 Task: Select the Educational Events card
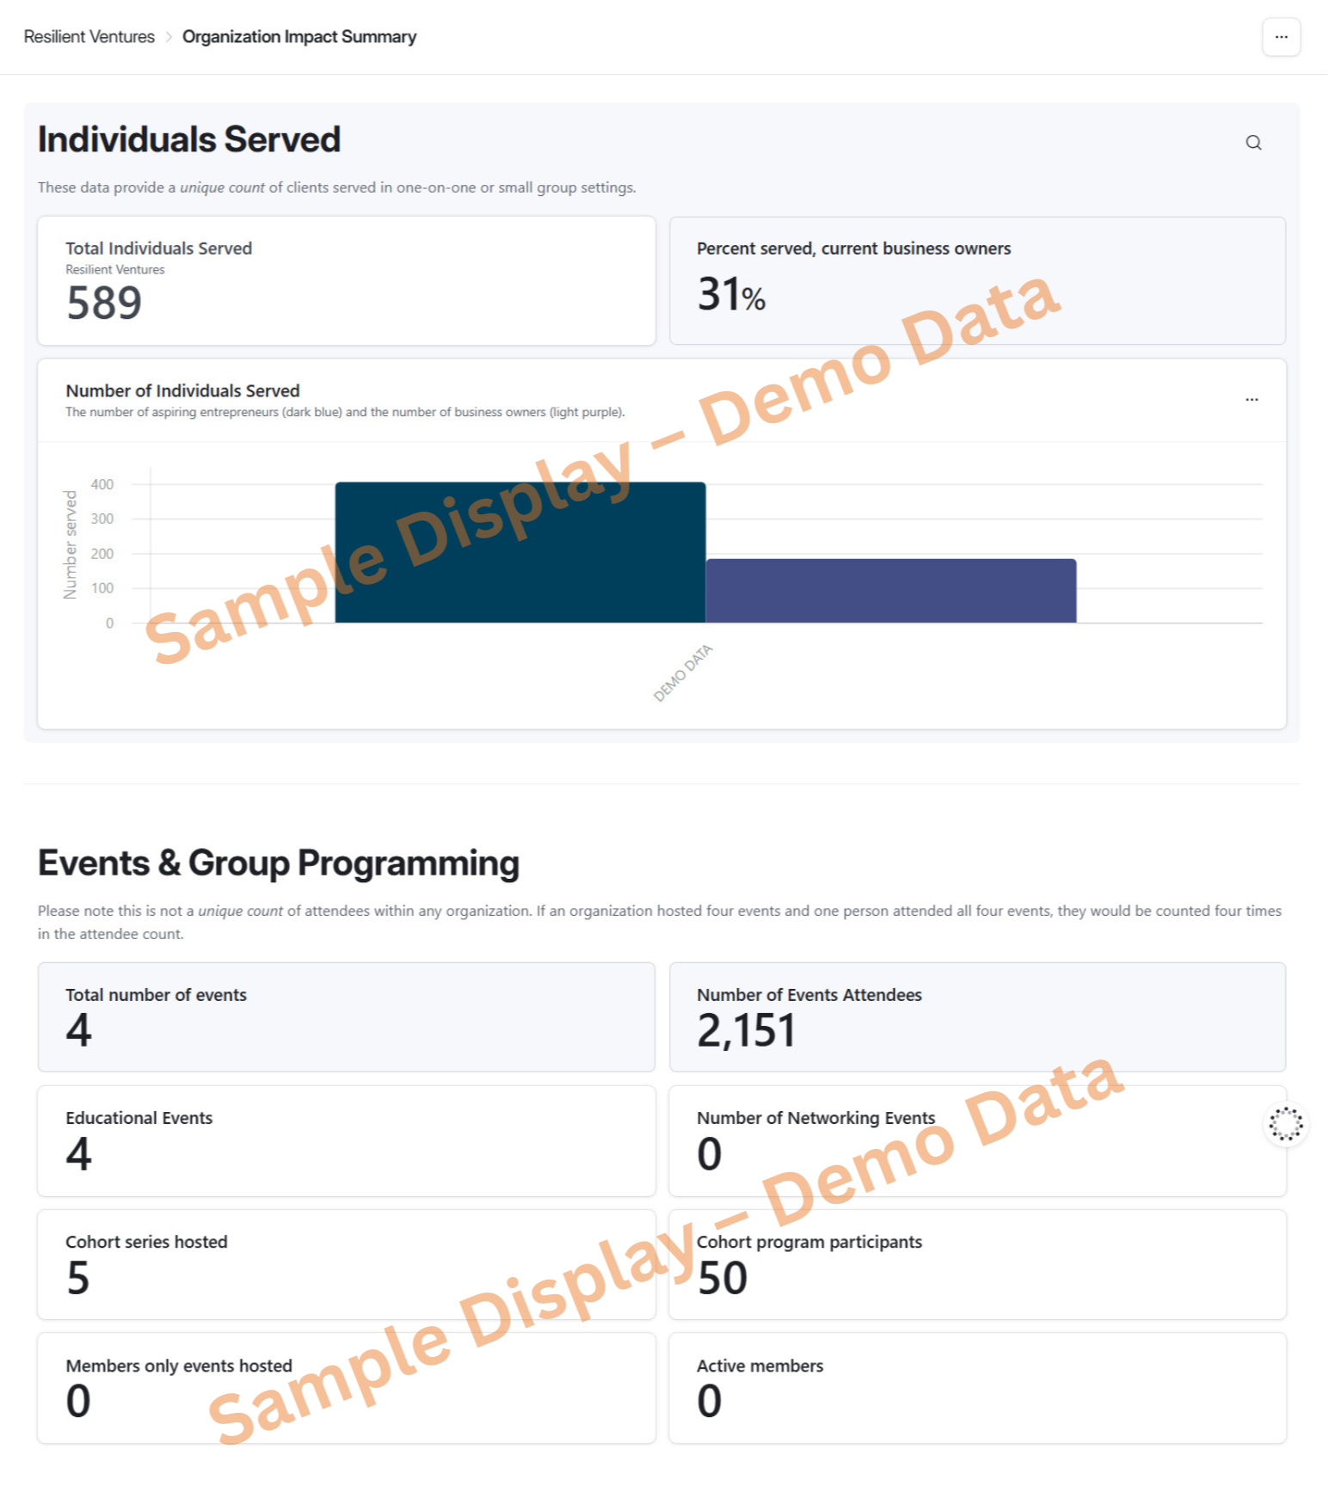[x=346, y=1141]
